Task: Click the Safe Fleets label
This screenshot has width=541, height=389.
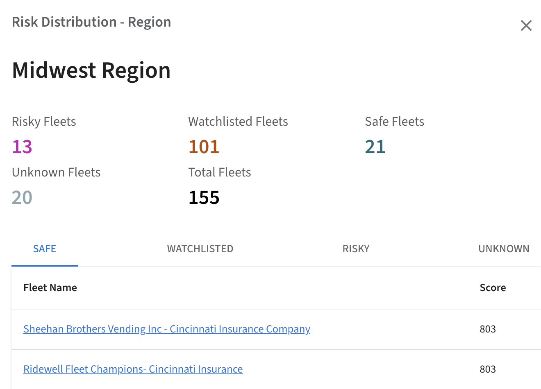Action: tap(394, 122)
